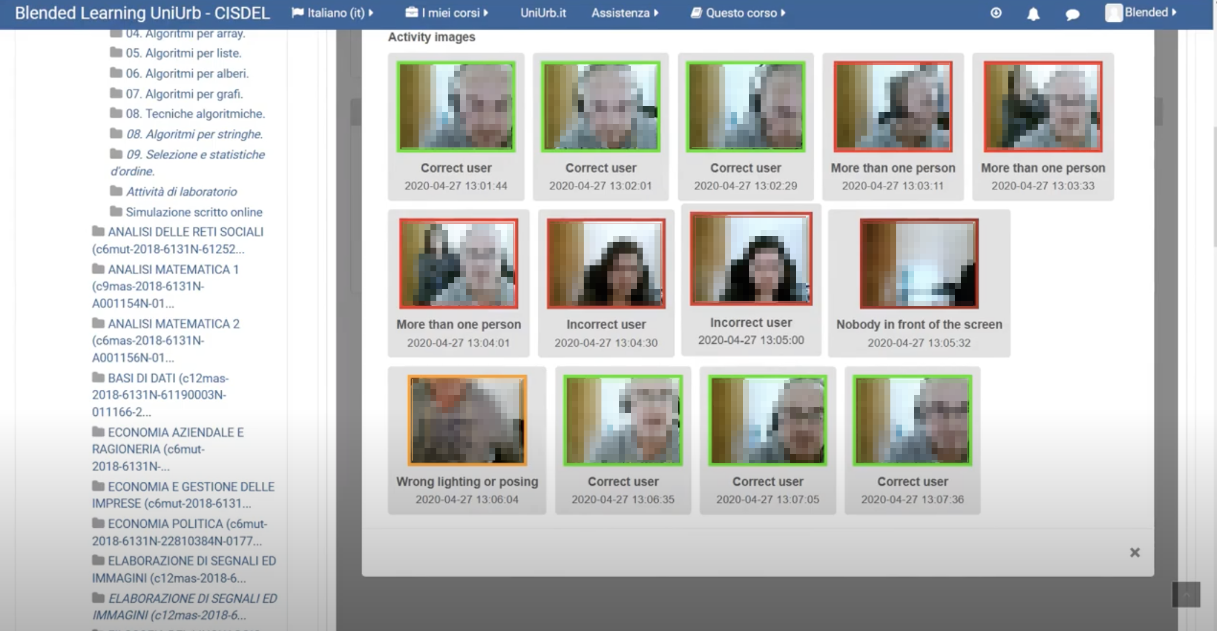This screenshot has width=1217, height=631.
Task: Click the folder icon next to 04. Algoritmi per array
Action: 116,33
